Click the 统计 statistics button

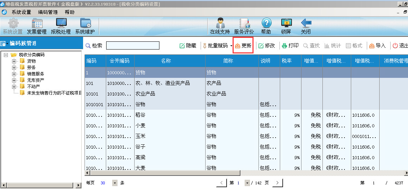pyautogui.click(x=332, y=46)
